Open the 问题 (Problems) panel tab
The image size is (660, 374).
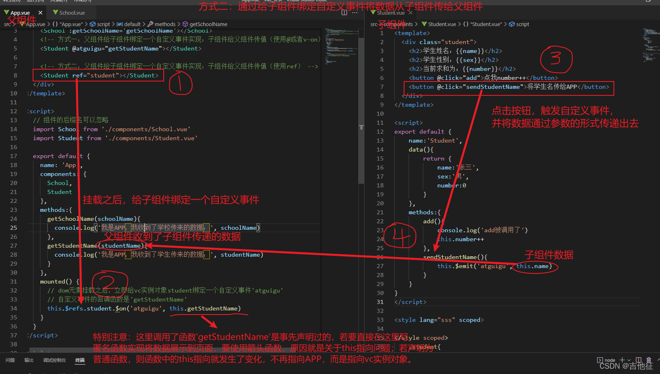point(10,360)
